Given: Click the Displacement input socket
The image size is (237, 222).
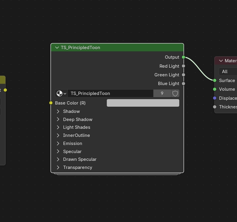Looking at the screenshot, I should point(215,98).
